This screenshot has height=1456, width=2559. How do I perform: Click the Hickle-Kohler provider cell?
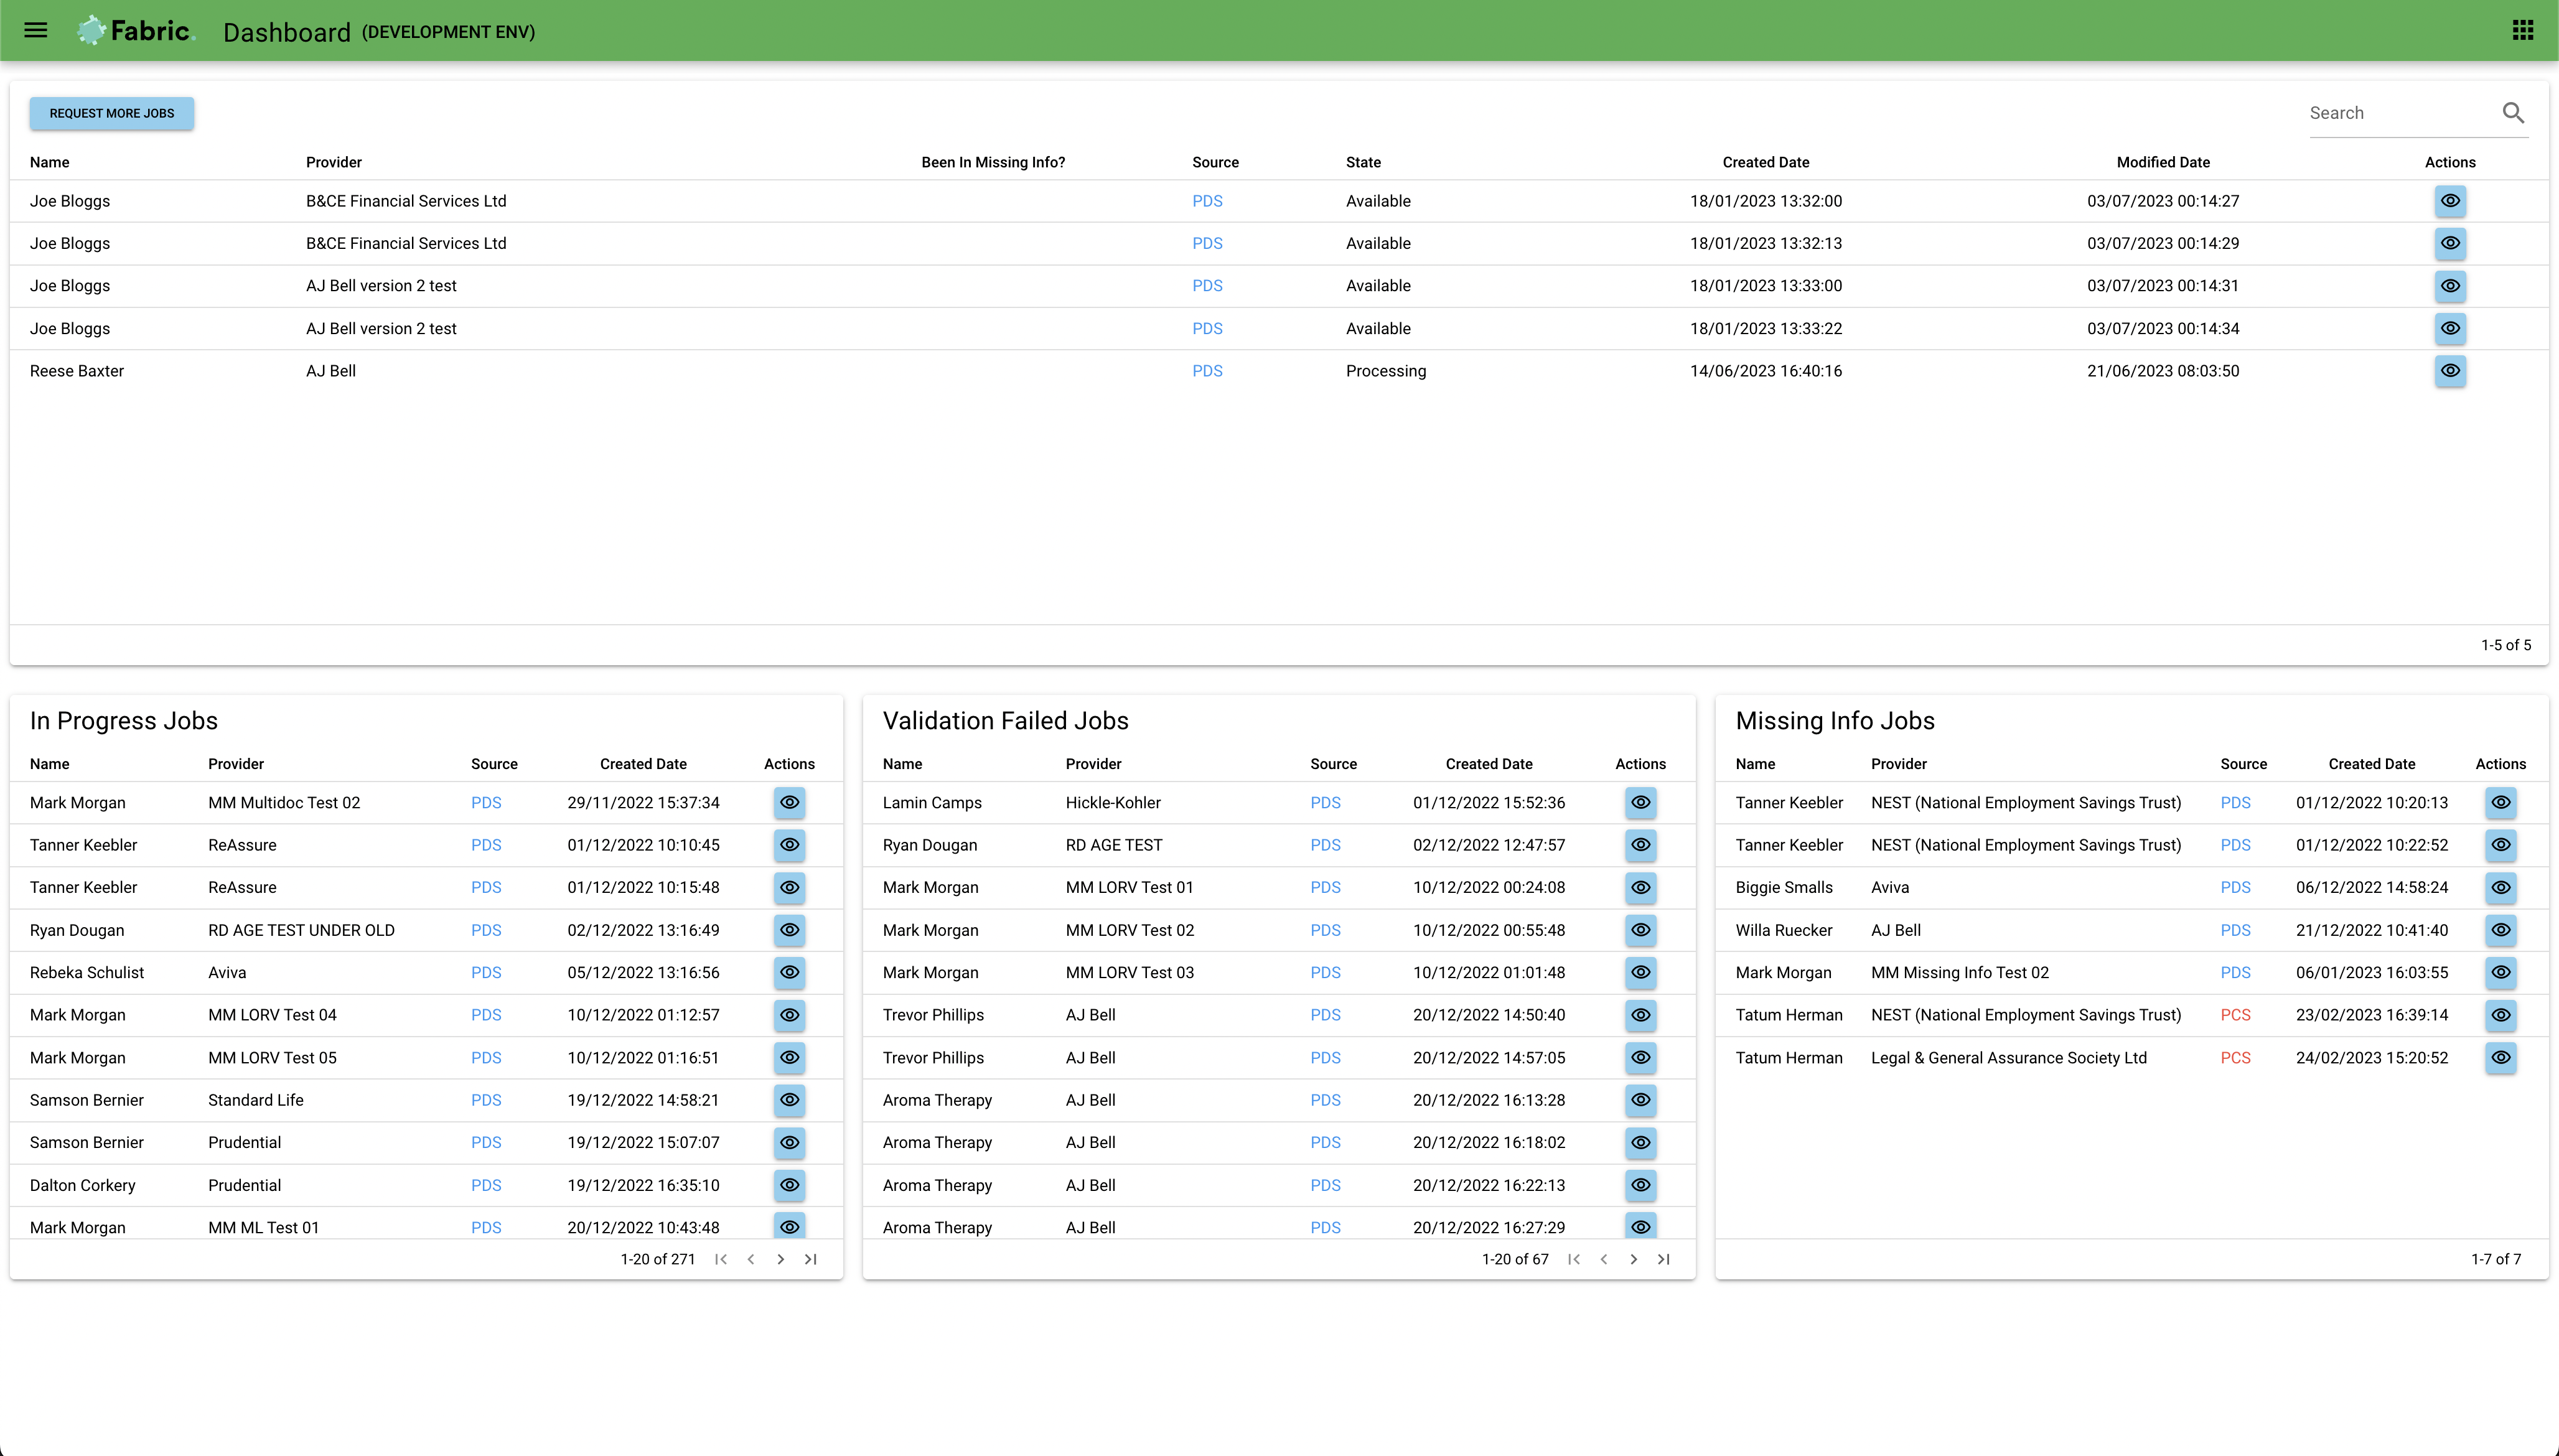click(x=1113, y=803)
